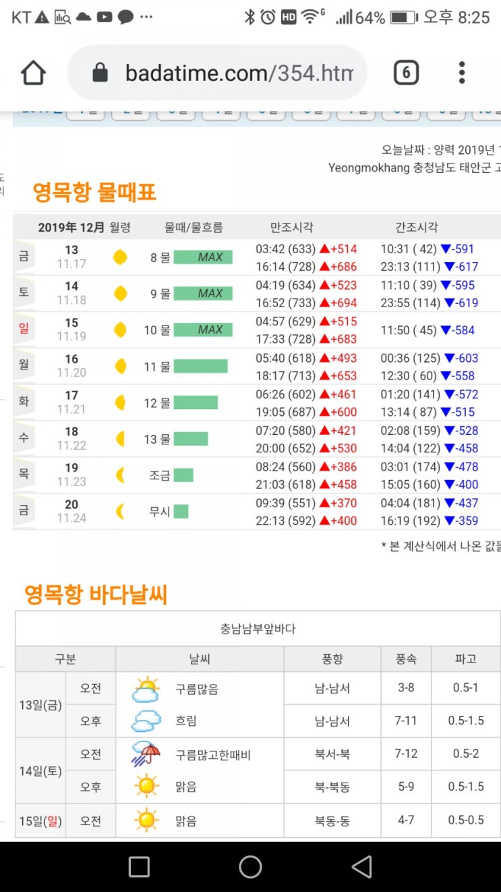This screenshot has width=501, height=892.
Task: Tap the battery status icon in status bar
Action: pos(403,18)
